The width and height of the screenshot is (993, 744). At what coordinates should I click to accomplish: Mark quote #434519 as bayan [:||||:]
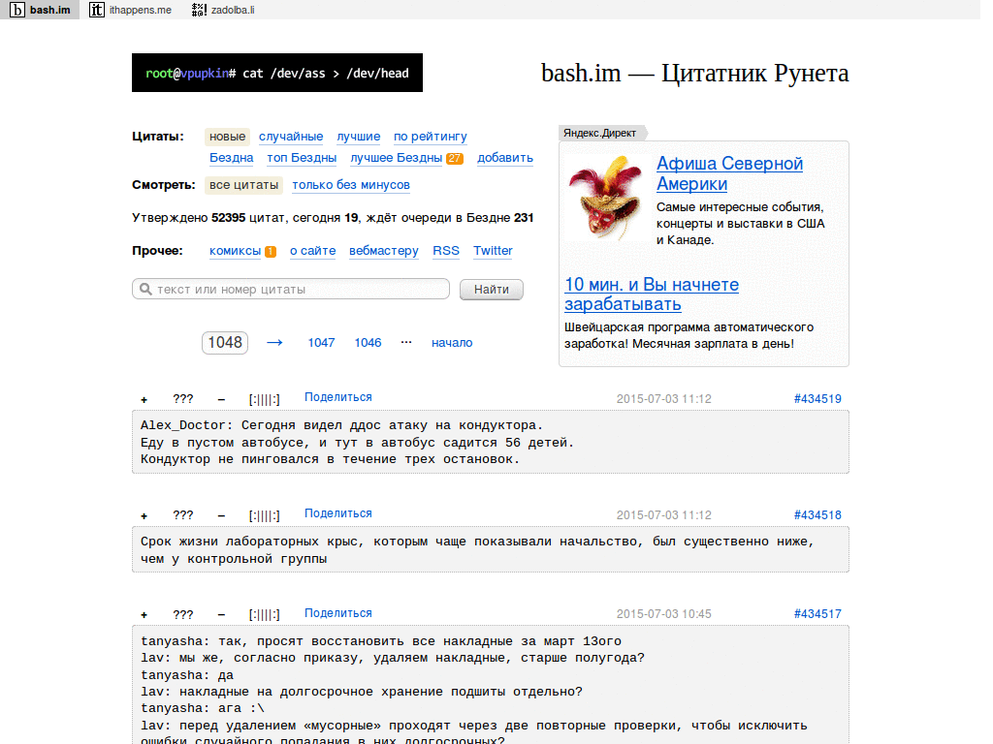click(x=264, y=399)
